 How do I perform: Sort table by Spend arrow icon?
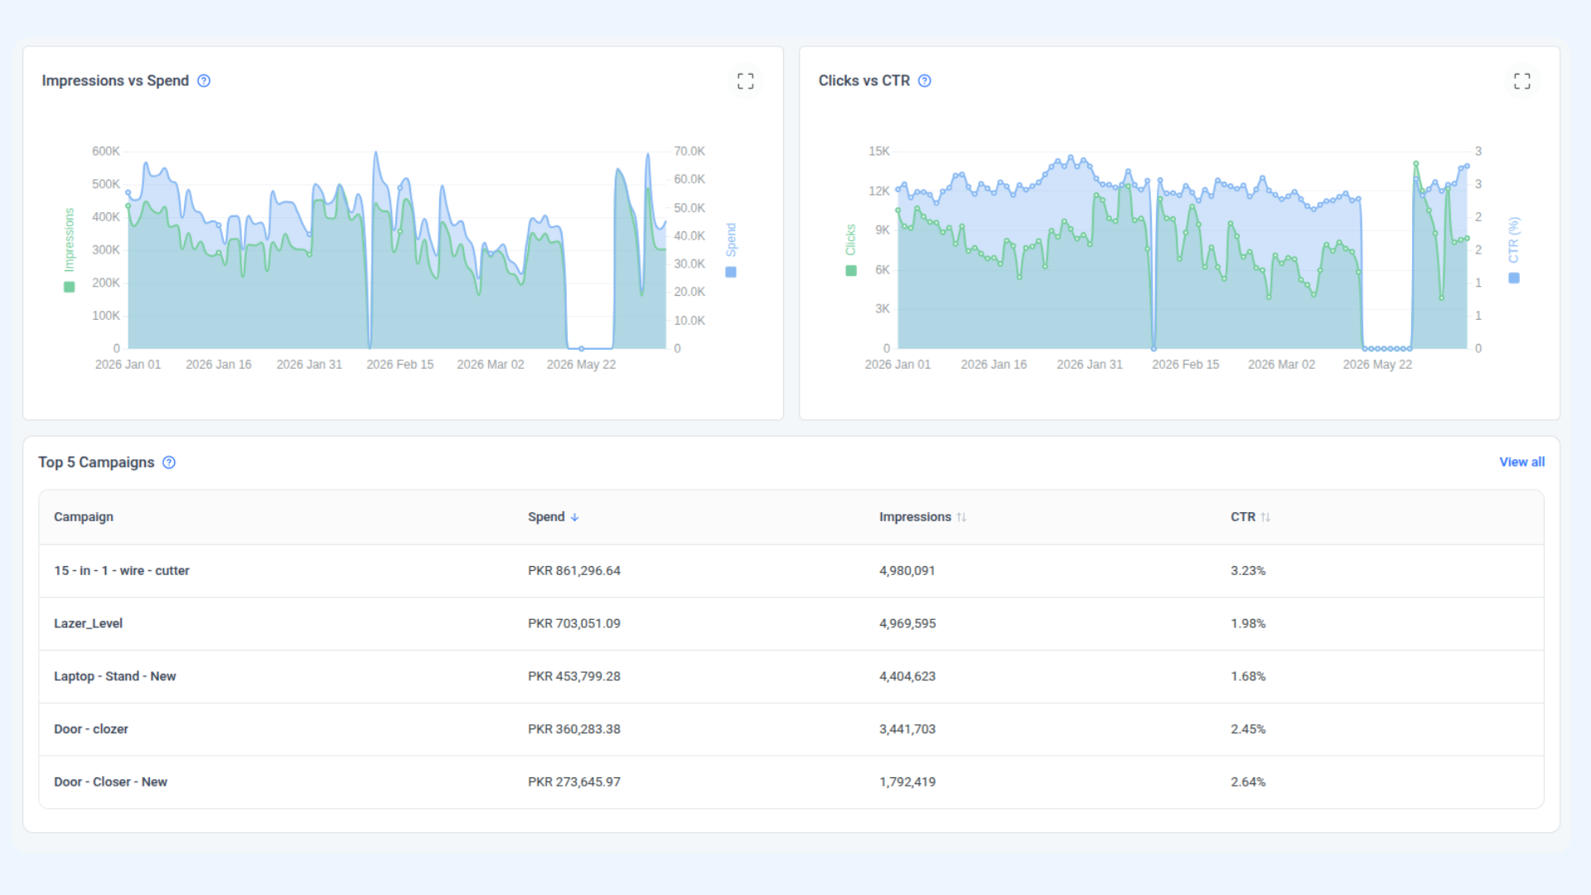pos(574,517)
